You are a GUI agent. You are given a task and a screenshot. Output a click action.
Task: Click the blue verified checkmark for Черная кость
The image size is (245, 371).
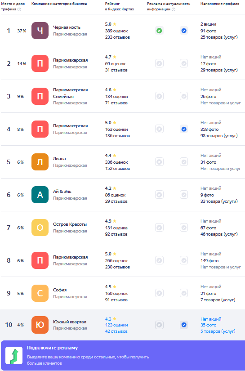[x=184, y=31]
